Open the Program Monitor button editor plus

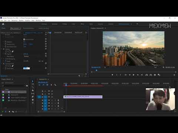(x=174, y=75)
